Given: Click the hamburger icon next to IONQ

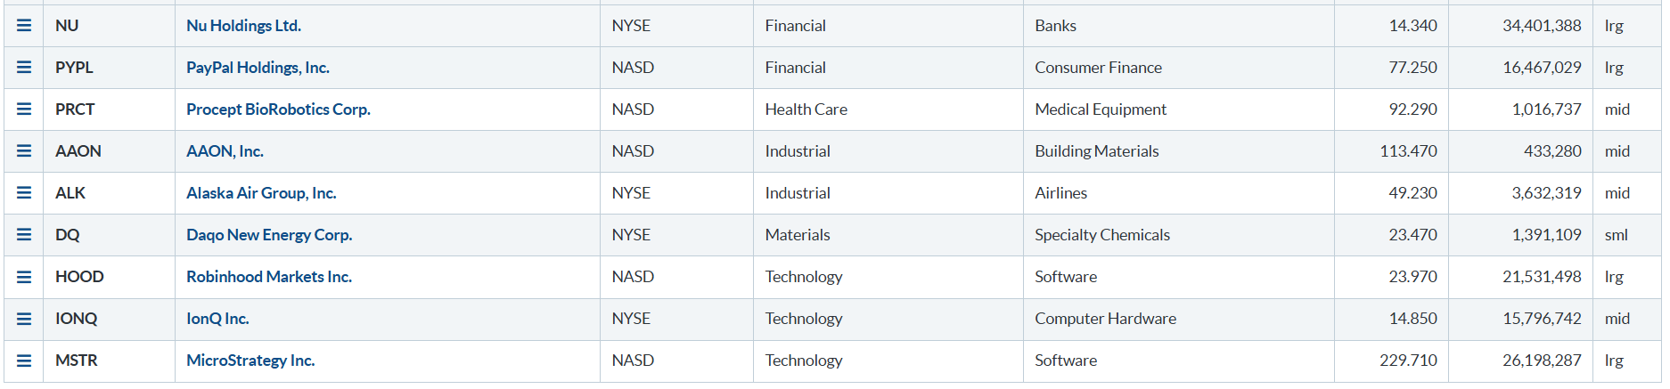Looking at the screenshot, I should 24,319.
